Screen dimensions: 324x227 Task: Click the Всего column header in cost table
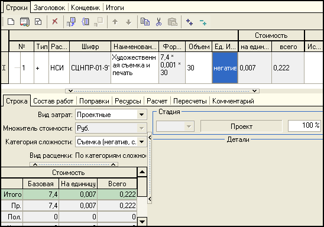tap(117, 184)
